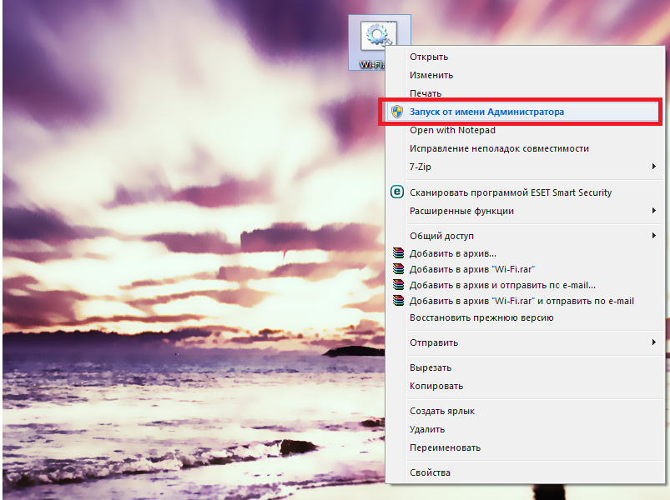The image size is (670, 500).
Task: Open the 7-Zip menu entry
Action: tap(525, 167)
